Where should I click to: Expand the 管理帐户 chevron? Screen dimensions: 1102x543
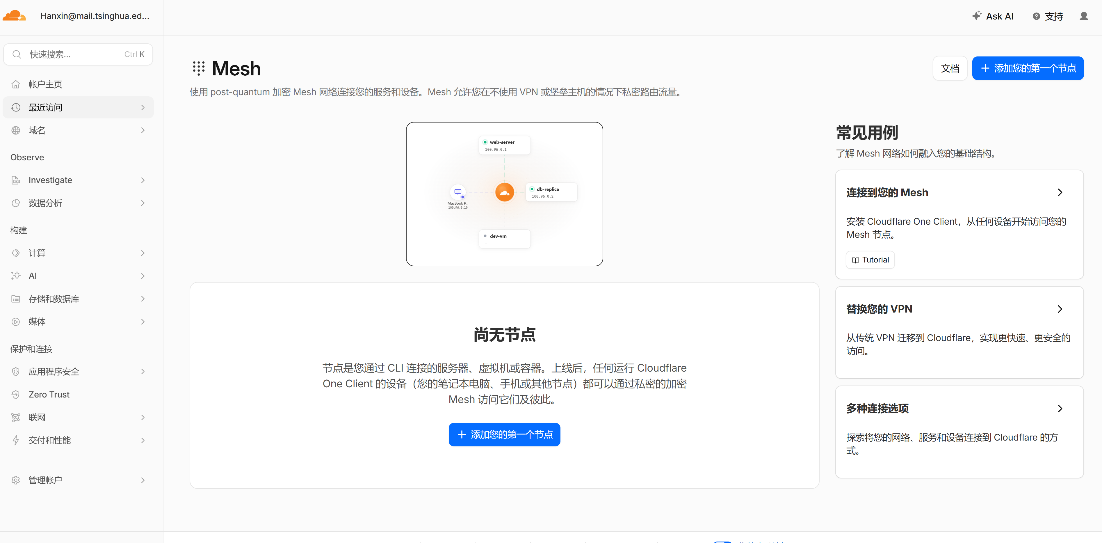coord(143,480)
